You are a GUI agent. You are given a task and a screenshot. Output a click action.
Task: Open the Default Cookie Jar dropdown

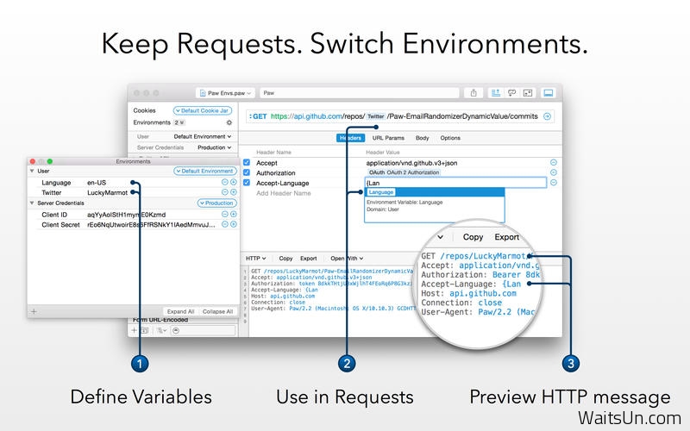point(202,111)
